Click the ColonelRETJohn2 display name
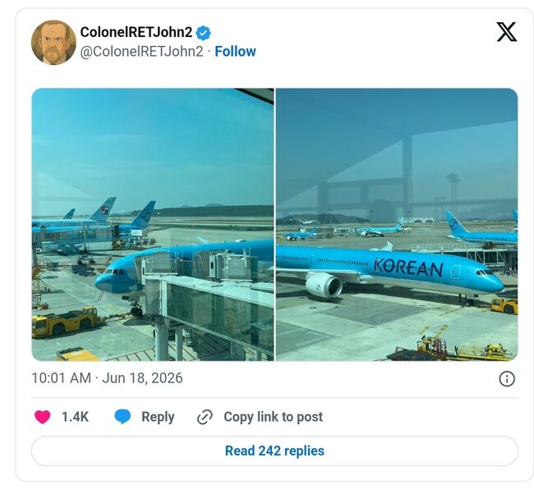The width and height of the screenshot is (534, 489). [x=136, y=32]
